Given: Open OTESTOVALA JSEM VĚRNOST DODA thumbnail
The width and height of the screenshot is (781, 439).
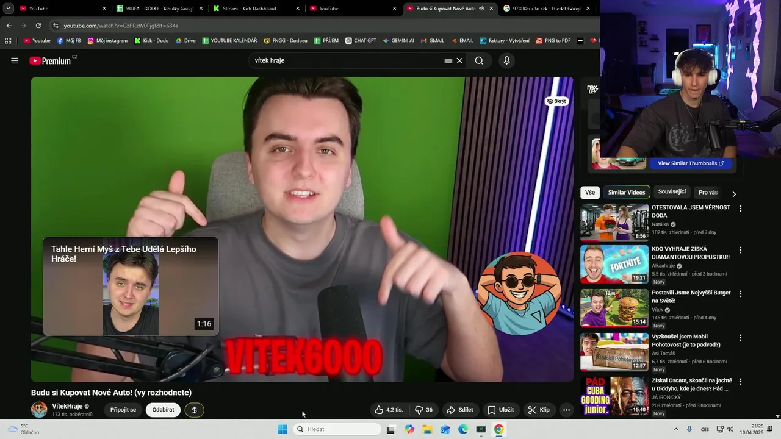Looking at the screenshot, I should (x=614, y=223).
